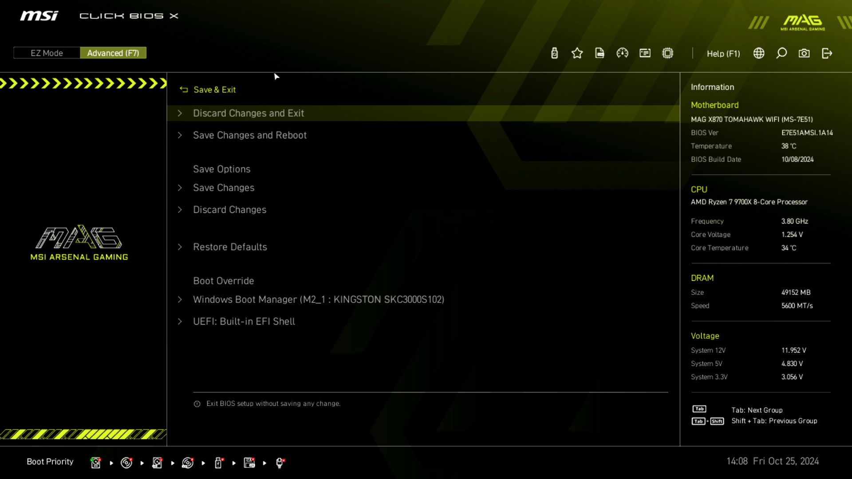Select the USB key boot priority icon
This screenshot has width=852, height=479.
click(x=218, y=463)
